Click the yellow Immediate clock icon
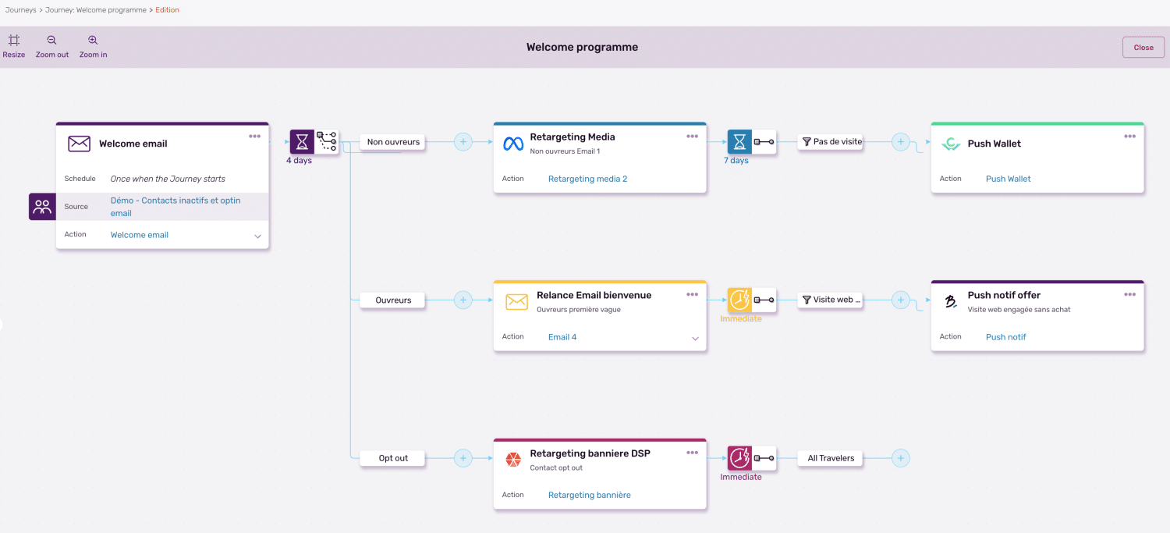 pos(738,300)
